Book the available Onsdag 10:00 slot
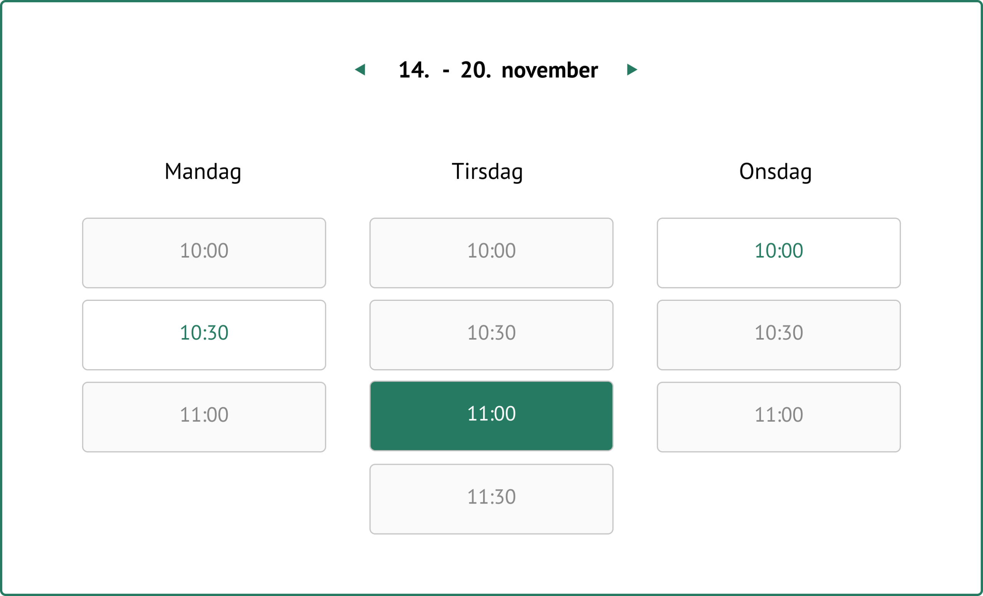 [x=778, y=253]
